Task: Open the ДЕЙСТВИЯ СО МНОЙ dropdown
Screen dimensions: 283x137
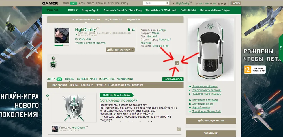Action: coord(120,49)
